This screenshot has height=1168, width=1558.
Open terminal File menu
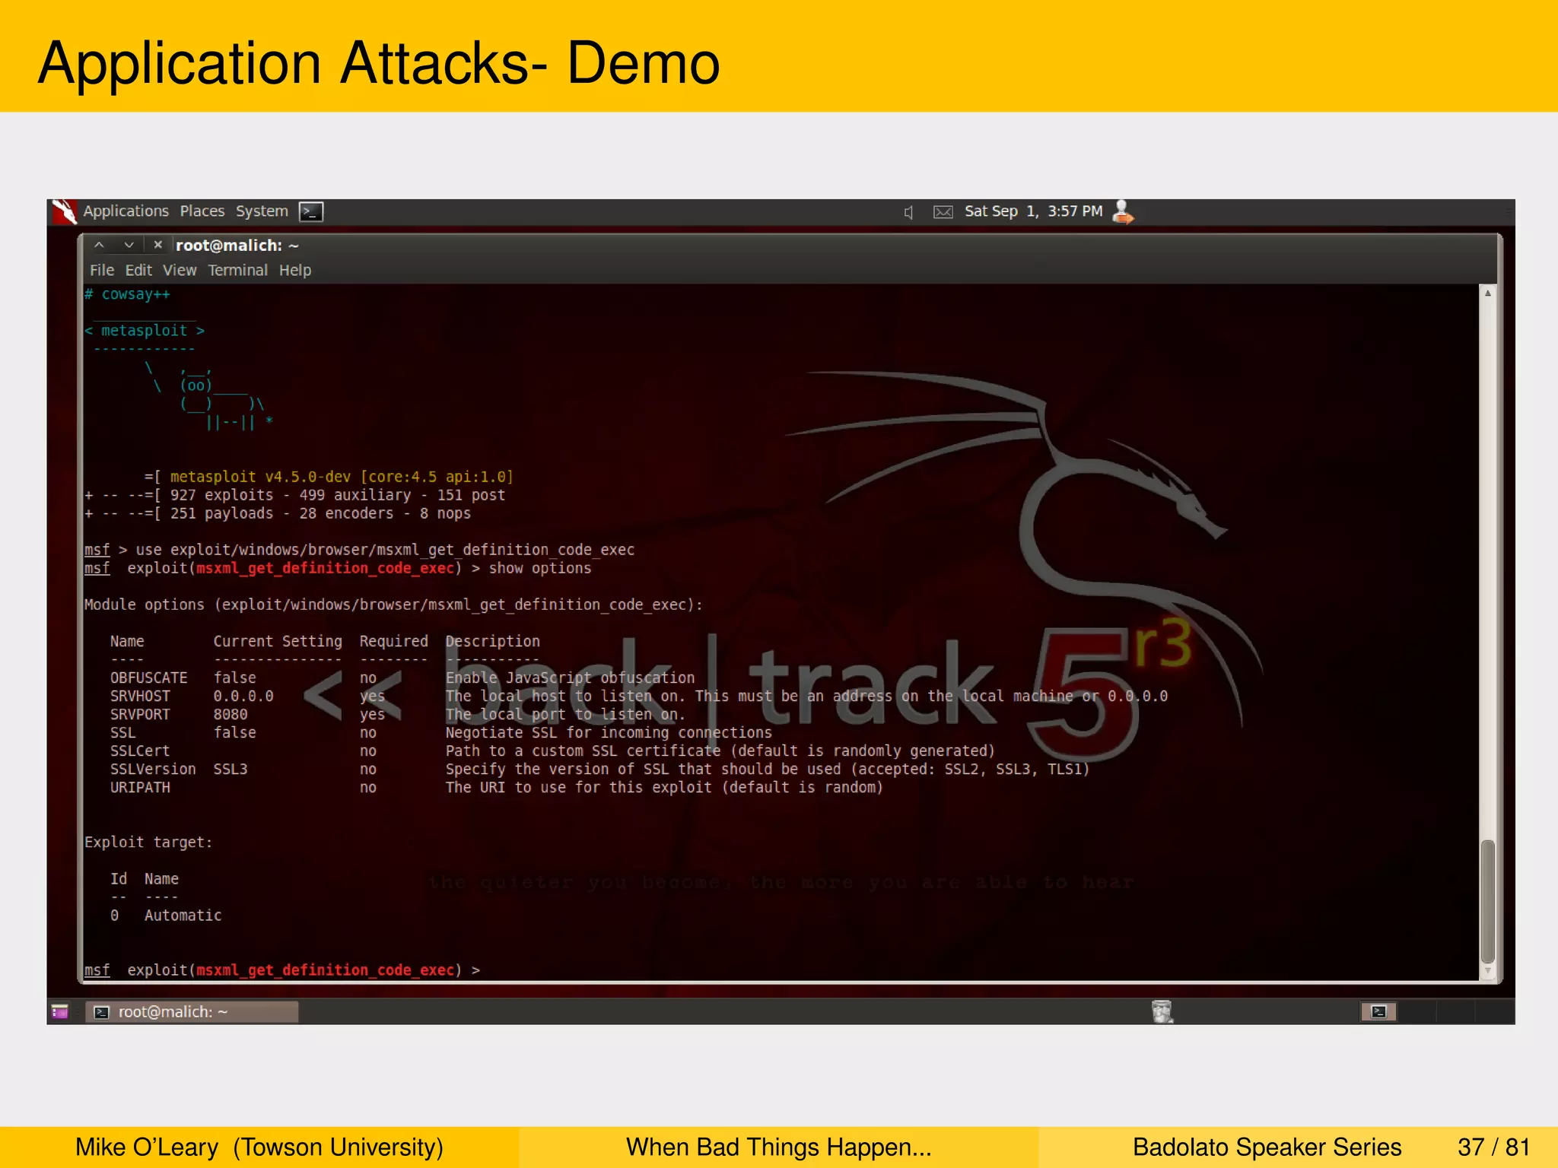tap(102, 271)
